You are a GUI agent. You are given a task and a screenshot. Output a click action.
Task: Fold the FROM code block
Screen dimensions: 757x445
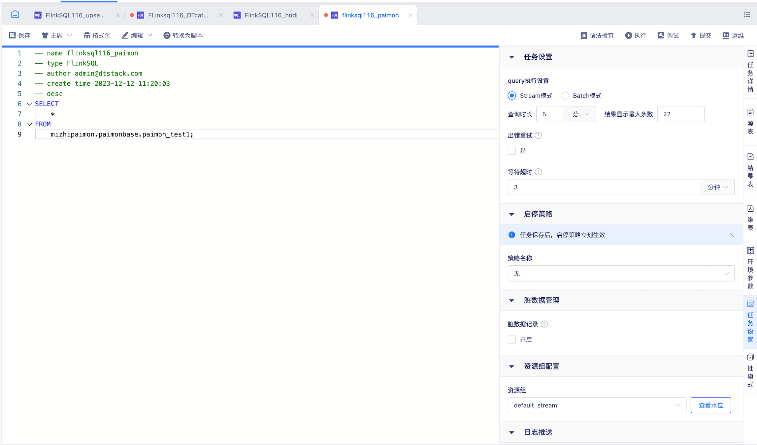29,124
